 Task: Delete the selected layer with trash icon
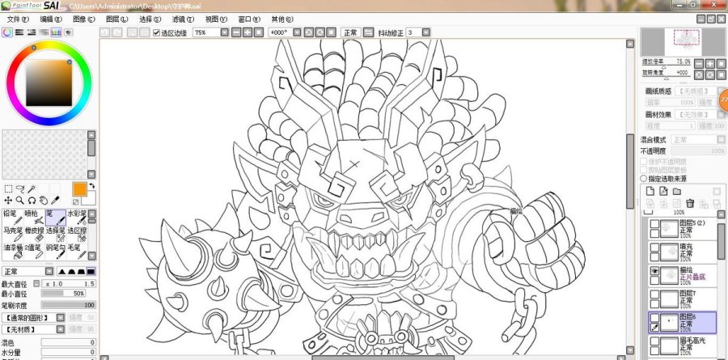tap(691, 203)
